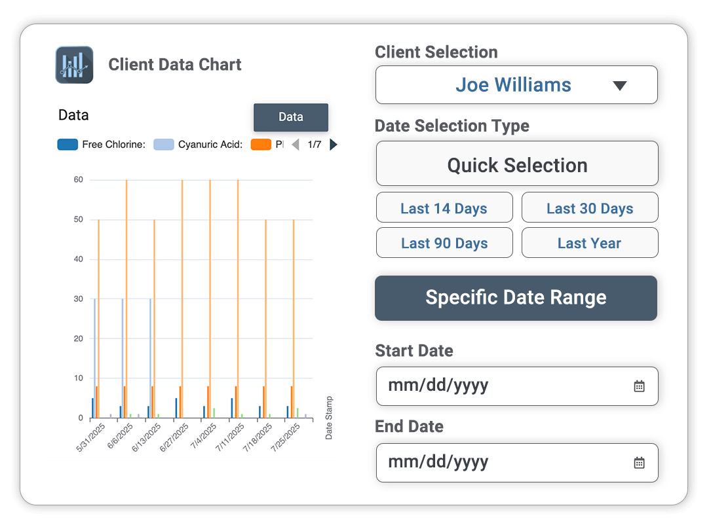The width and height of the screenshot is (711, 525).
Task: Switch to Quick Selection date type
Action: pos(517,165)
